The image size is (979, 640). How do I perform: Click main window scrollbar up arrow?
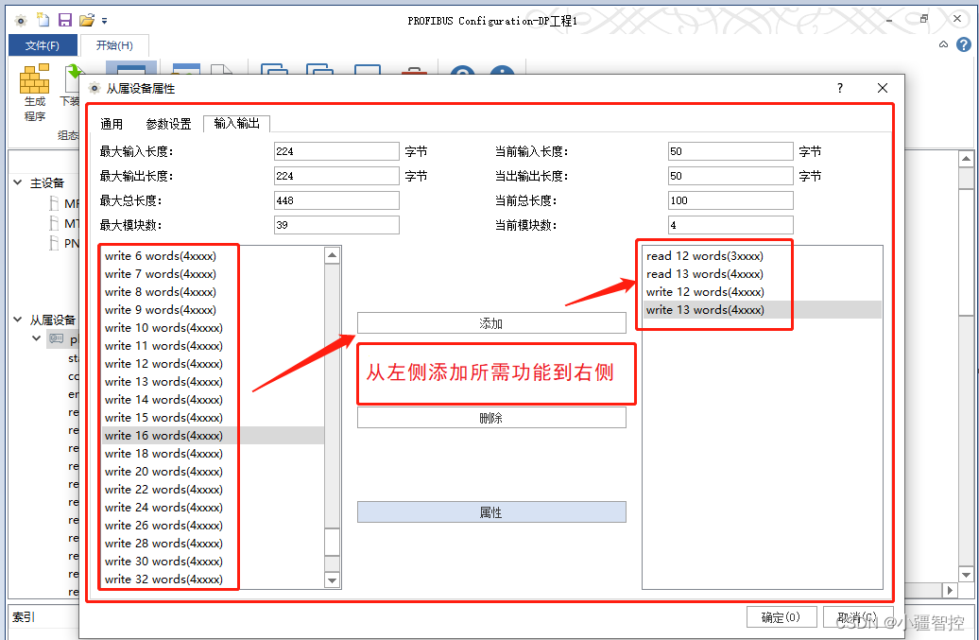(x=966, y=159)
